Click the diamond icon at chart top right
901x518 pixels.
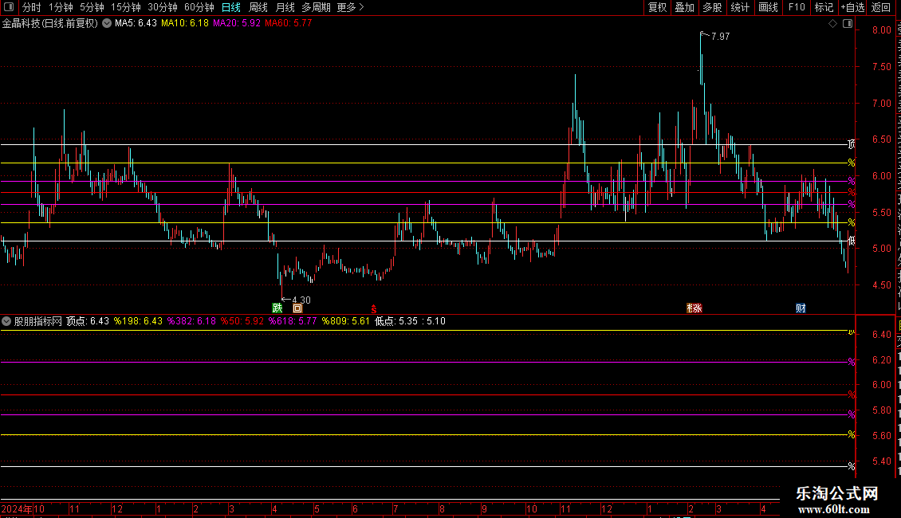pyautogui.click(x=832, y=24)
